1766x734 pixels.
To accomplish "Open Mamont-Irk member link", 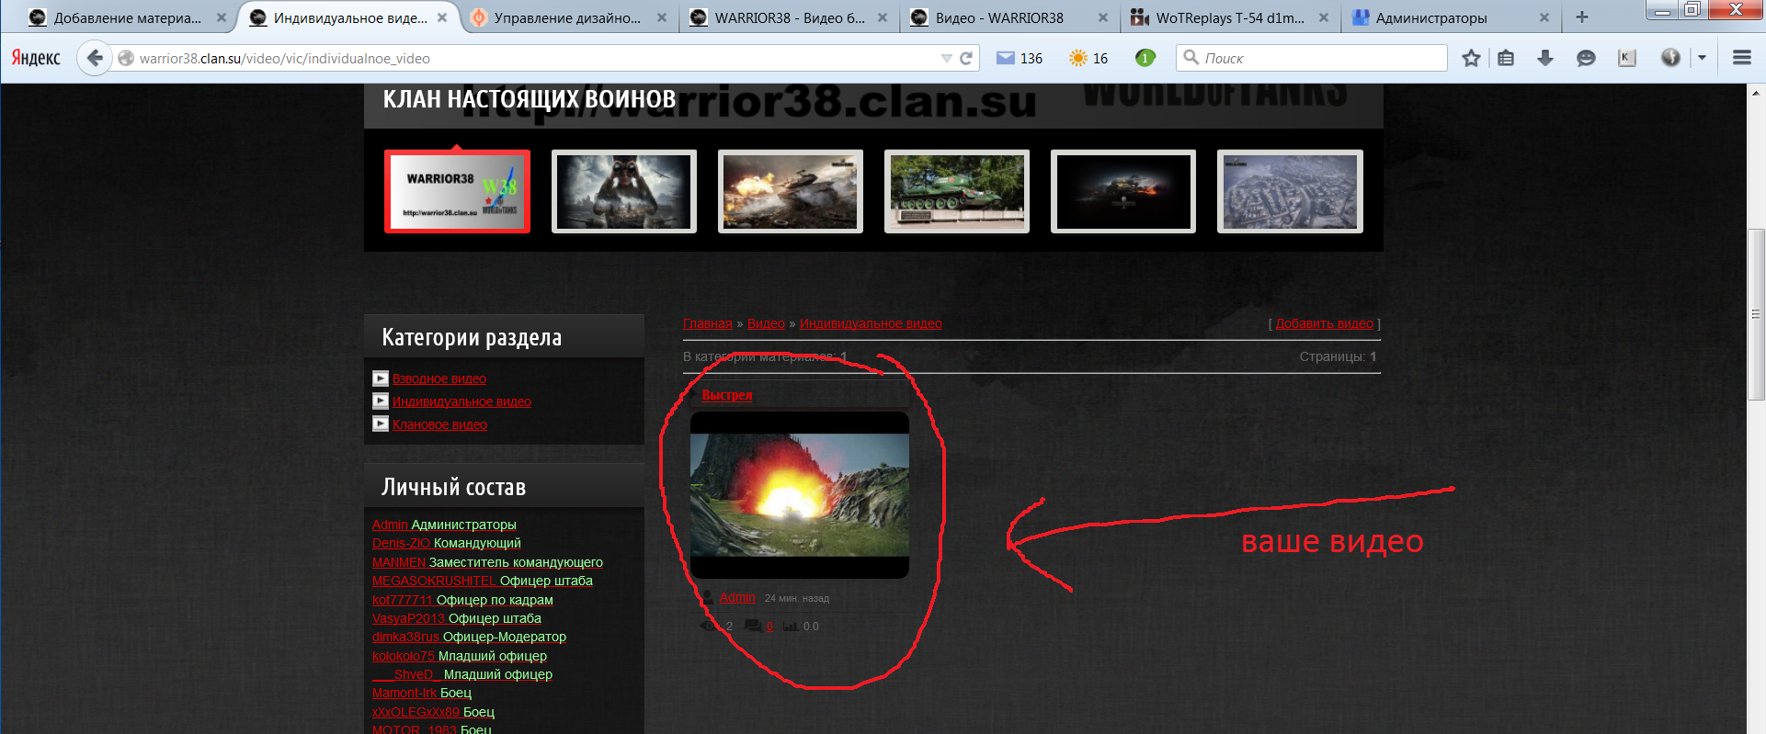I will click(x=404, y=693).
